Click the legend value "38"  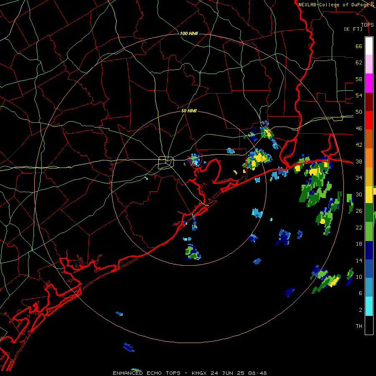pos(359,162)
